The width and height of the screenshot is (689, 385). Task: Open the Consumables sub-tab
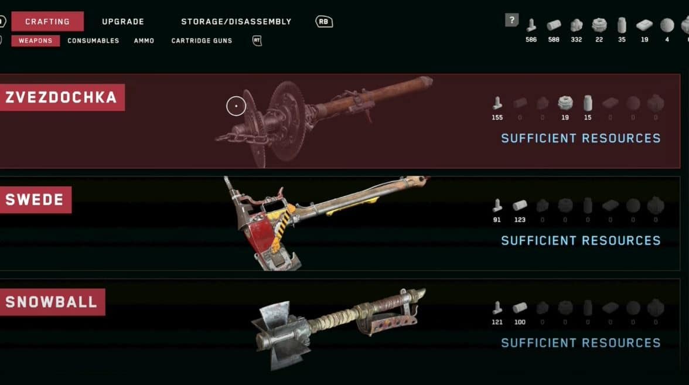coord(93,41)
